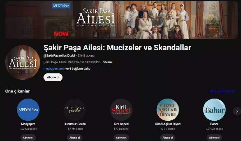This screenshot has width=241, height=141.
Task: Subscribe to the Bahar channel
Action: [214, 138]
